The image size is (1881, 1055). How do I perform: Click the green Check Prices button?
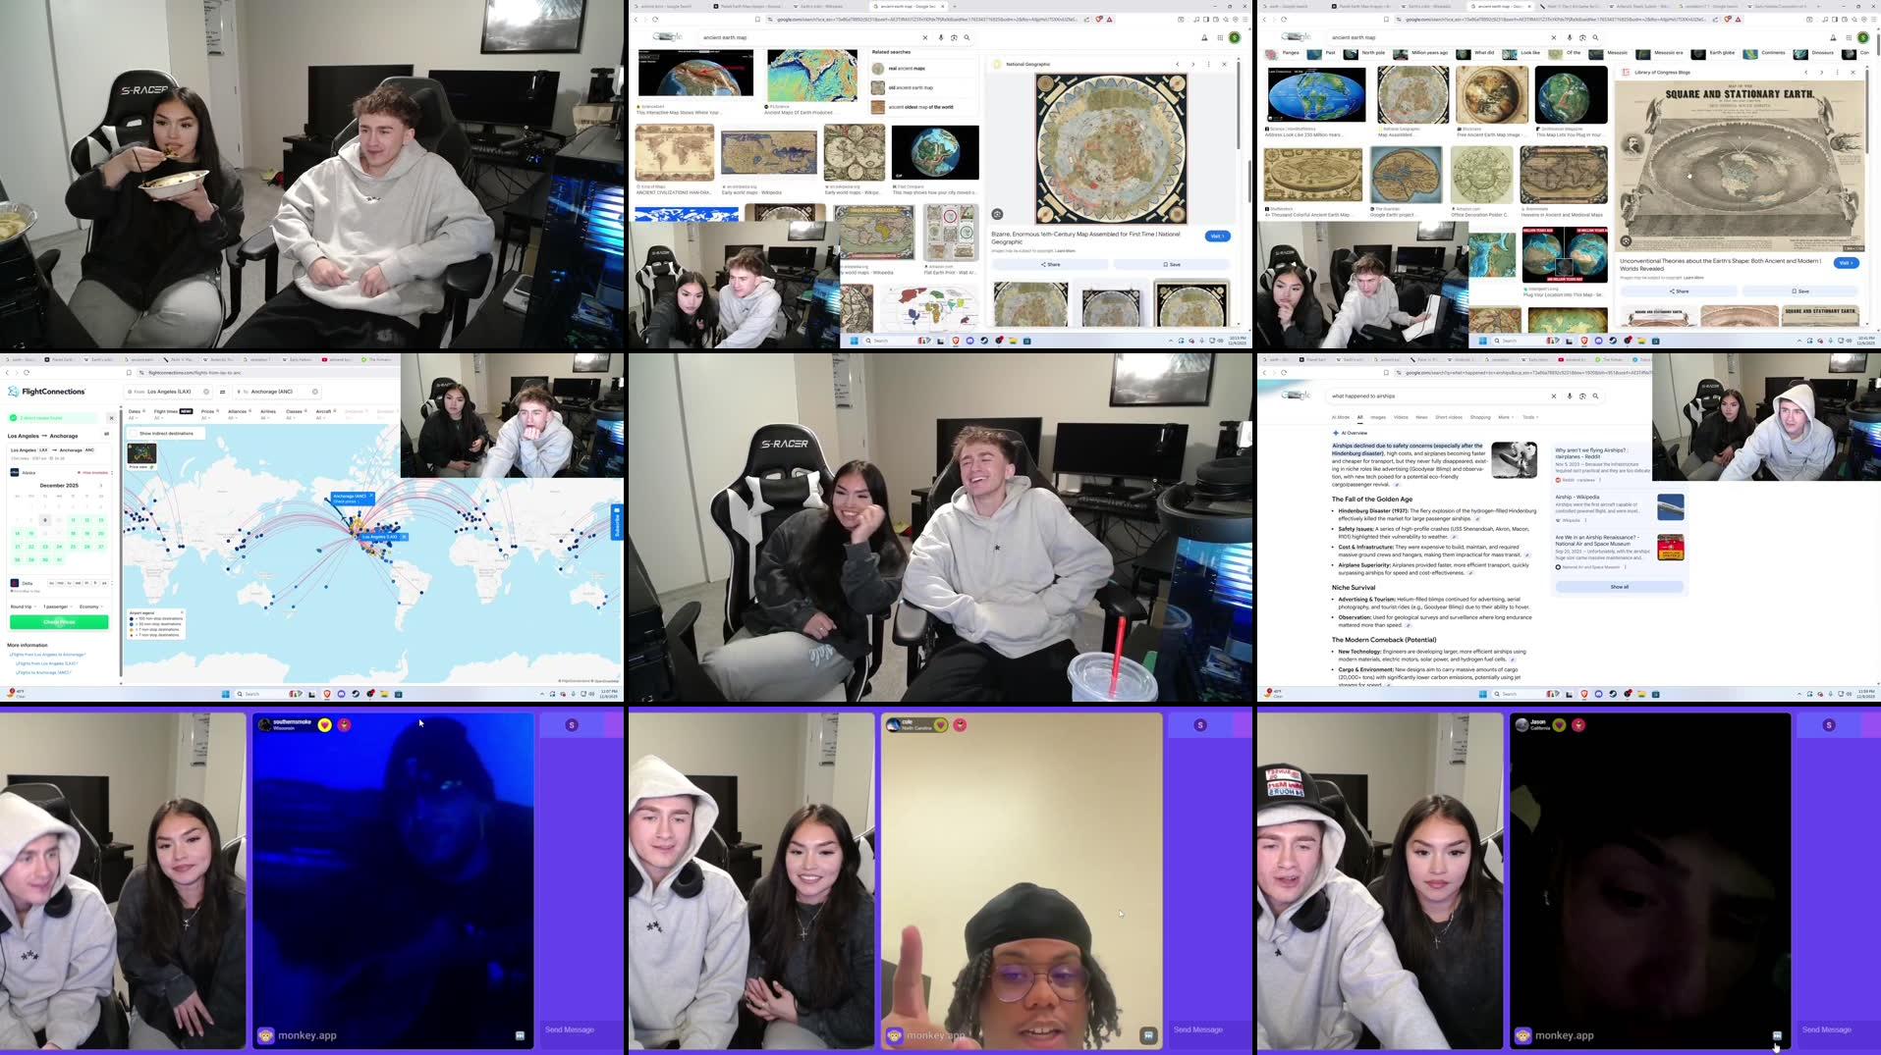point(59,622)
